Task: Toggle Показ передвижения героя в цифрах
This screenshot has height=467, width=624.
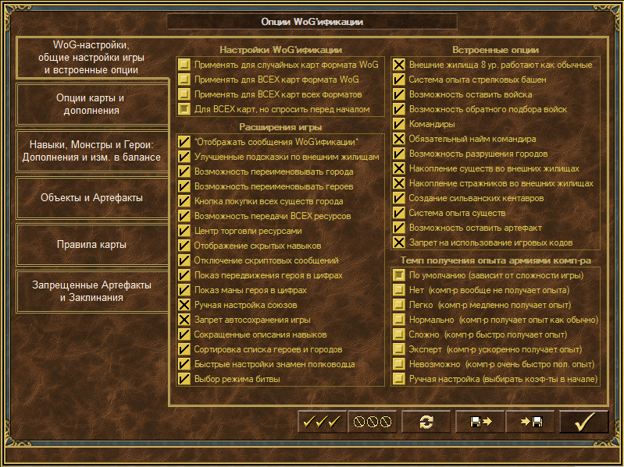Action: [x=184, y=275]
